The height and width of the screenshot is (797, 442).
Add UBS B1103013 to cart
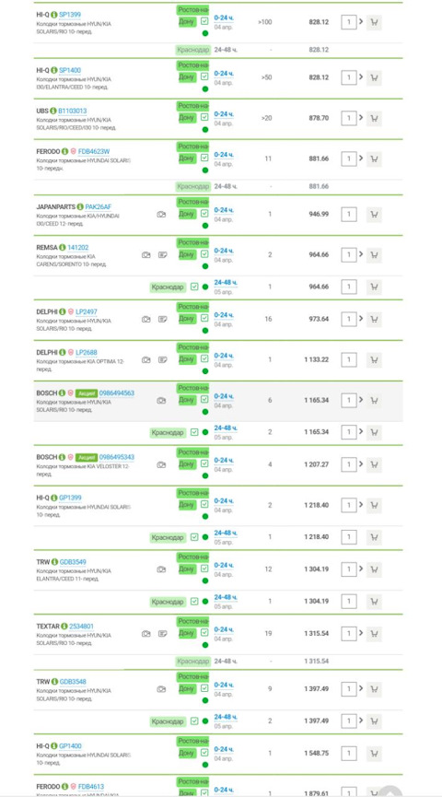374,118
